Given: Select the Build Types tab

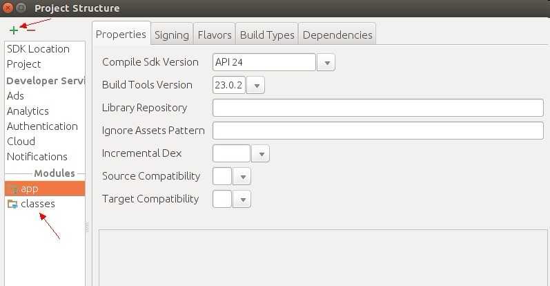Looking at the screenshot, I should pyautogui.click(x=267, y=35).
